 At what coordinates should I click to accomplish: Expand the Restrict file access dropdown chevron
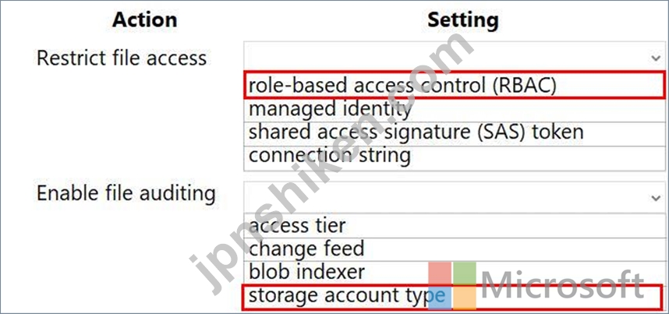click(x=655, y=58)
